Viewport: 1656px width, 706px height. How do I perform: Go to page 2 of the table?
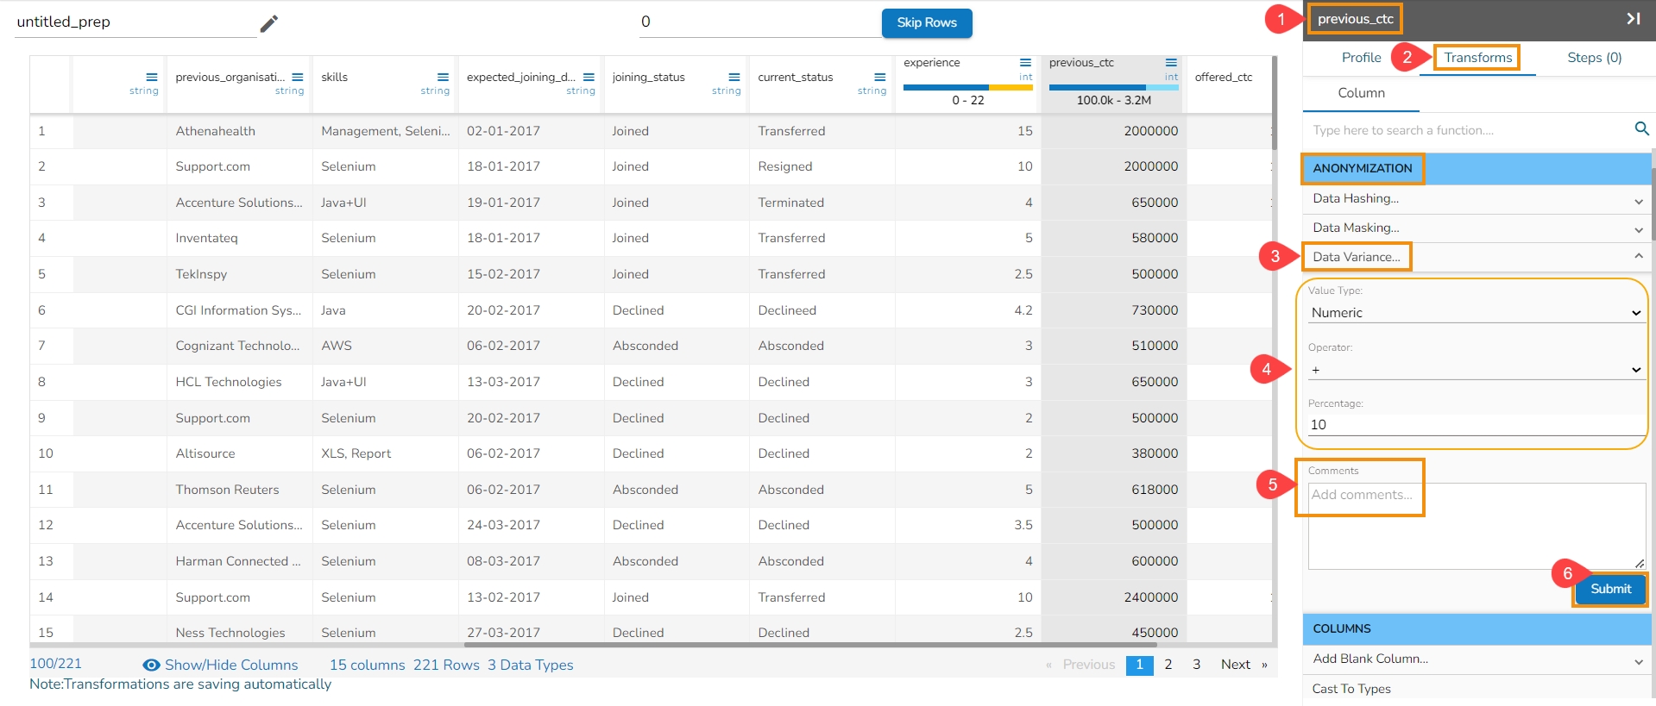pos(1168,665)
